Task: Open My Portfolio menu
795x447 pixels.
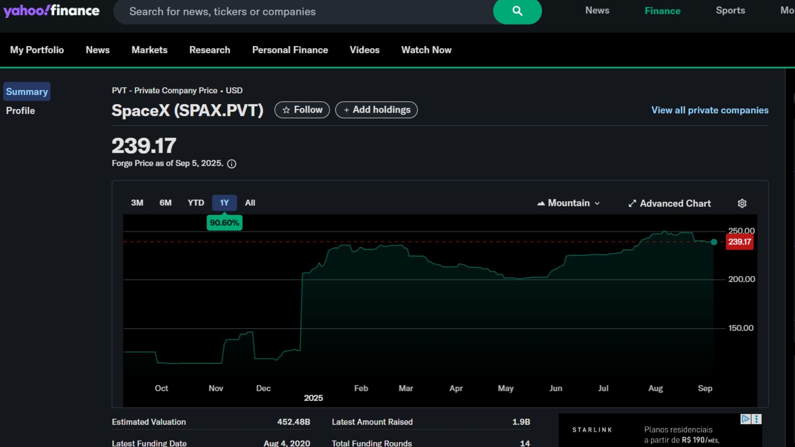Action: point(37,50)
